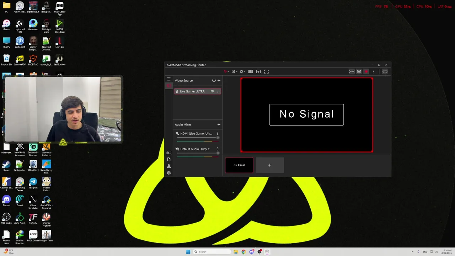
Task: Select the RODECaster App desktop icon
Action: coord(60,9)
